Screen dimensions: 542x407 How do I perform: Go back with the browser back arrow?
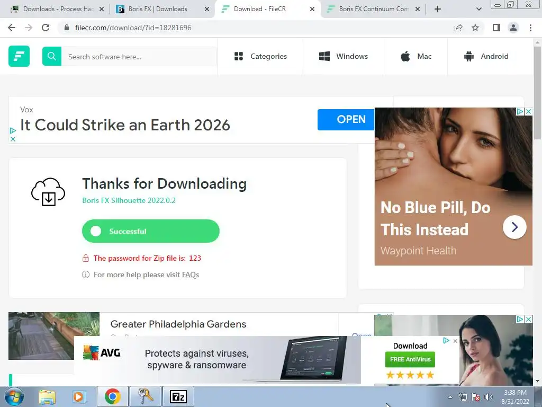tap(12, 28)
